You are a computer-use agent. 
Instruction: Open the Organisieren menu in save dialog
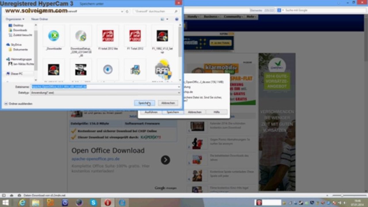pos(15,19)
